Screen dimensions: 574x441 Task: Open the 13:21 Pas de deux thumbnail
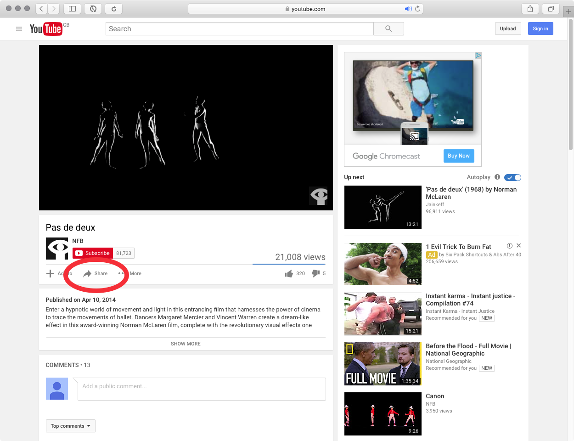[383, 207]
